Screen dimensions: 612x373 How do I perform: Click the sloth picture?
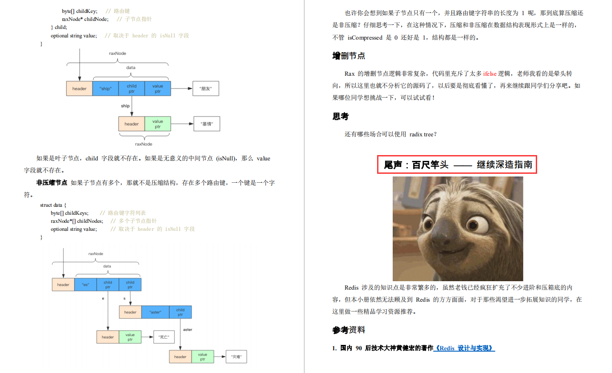458,229
